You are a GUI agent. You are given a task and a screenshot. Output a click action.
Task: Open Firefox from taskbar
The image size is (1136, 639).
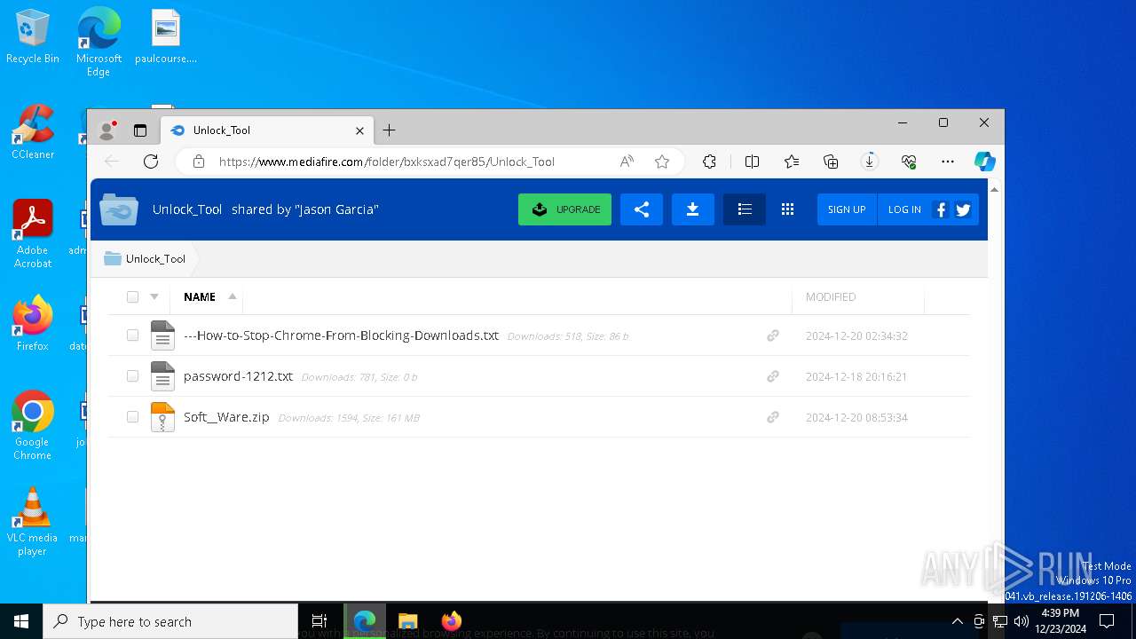pos(452,621)
